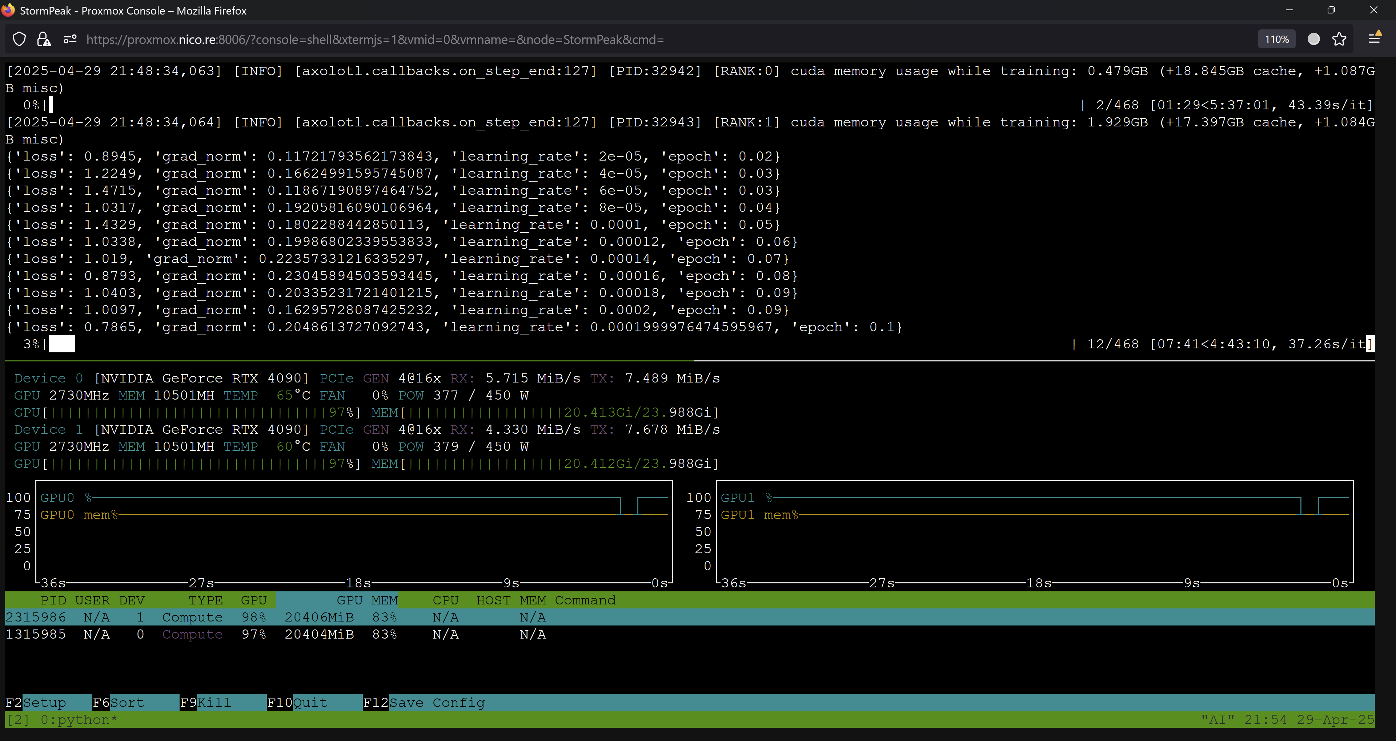Click Device 1 power reading 379 / 450 W
1396x741 pixels.
coord(480,446)
